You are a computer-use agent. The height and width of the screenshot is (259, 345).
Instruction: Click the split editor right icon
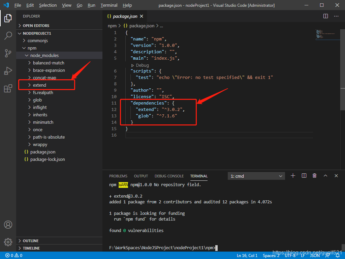(326, 16)
